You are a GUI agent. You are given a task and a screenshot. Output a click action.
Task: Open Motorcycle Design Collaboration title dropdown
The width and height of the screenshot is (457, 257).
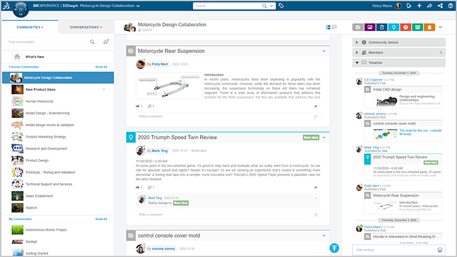138,6
